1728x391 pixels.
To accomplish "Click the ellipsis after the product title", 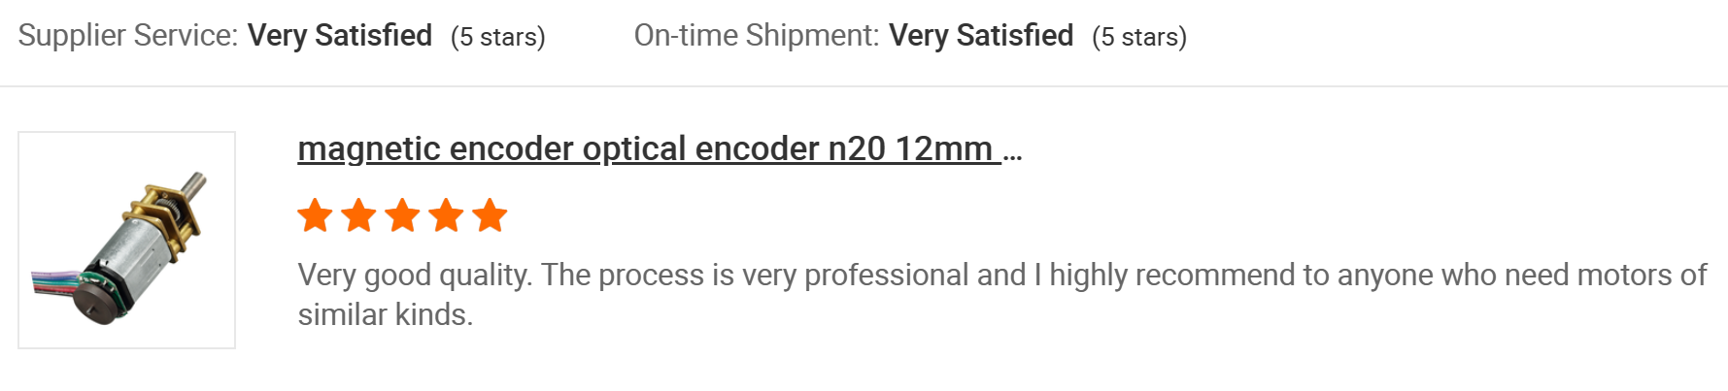I will [x=1012, y=152].
